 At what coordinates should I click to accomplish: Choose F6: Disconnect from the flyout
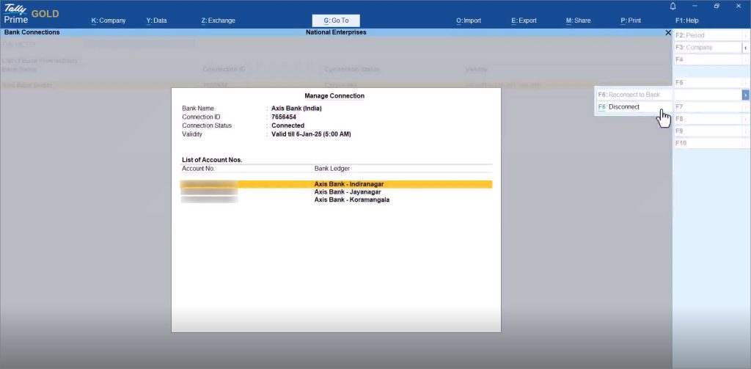(632, 107)
